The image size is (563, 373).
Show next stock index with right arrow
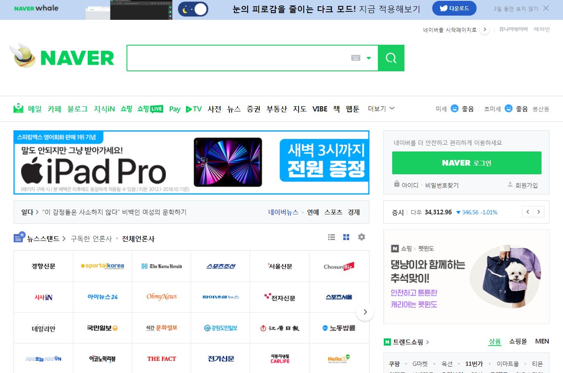click(x=539, y=212)
